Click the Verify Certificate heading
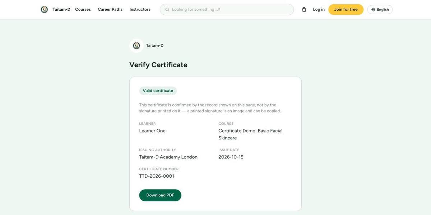 click(158, 65)
